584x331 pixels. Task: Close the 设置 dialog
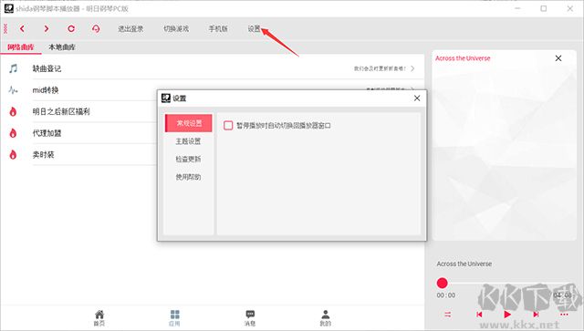click(417, 98)
